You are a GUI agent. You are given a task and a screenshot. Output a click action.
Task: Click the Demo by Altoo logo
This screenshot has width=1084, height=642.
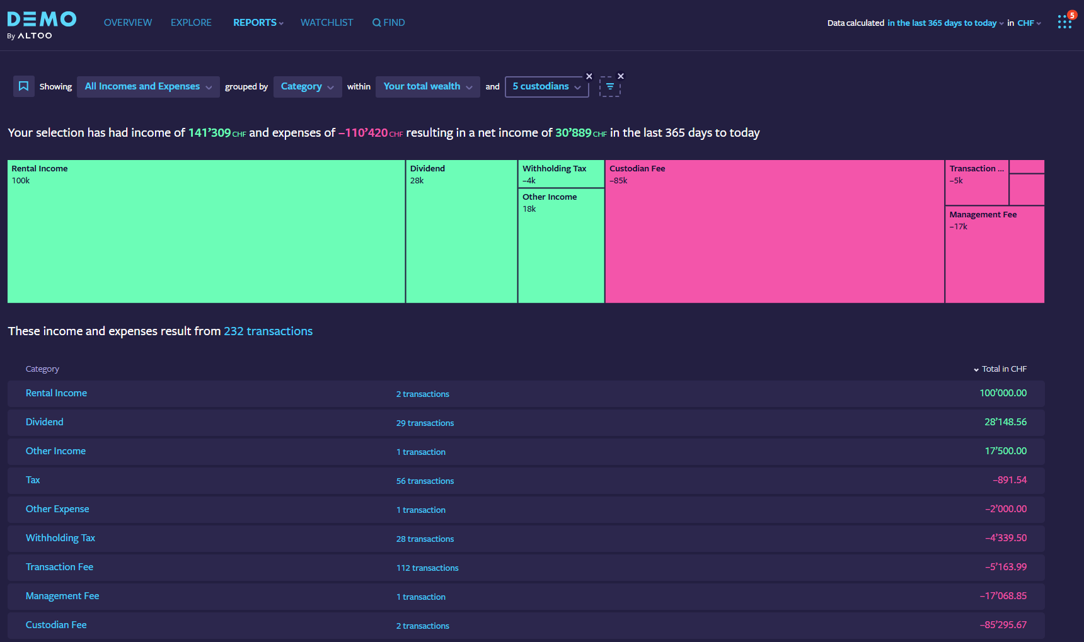42,25
